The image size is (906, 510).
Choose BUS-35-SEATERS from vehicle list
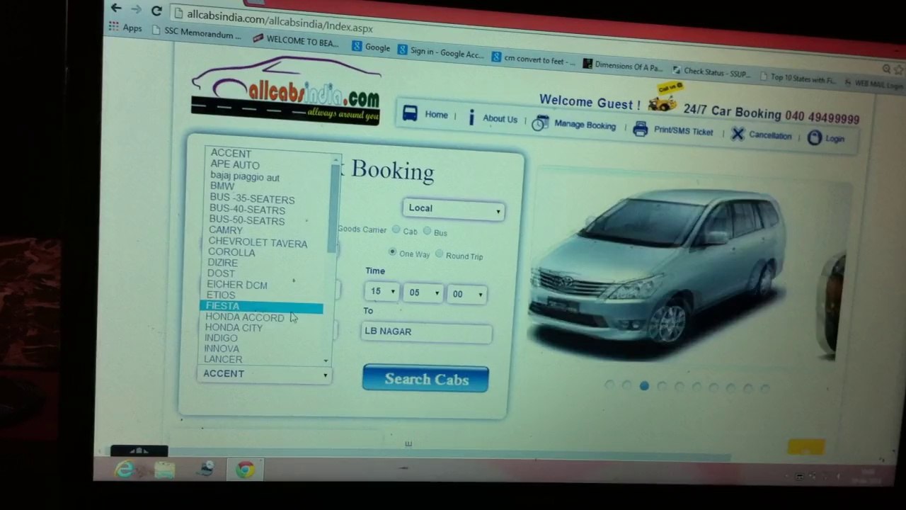(251, 199)
